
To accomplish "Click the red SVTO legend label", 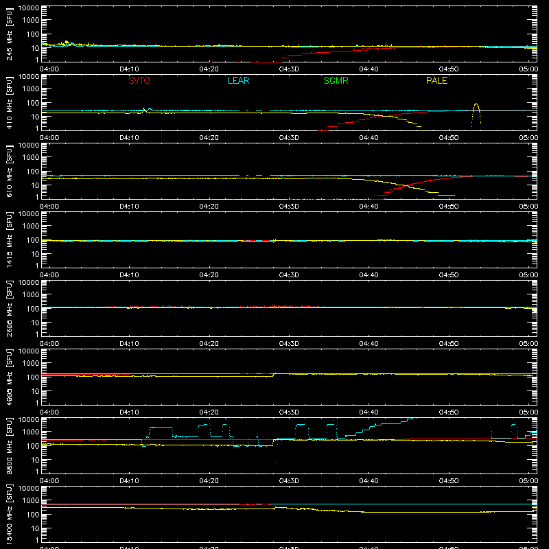I will click(x=139, y=80).
